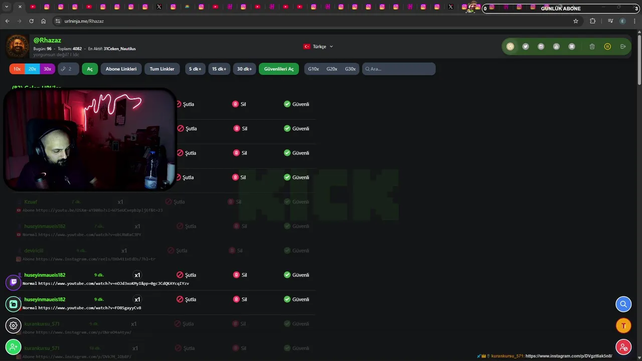642x361 pixels.
Task: Toggle the yellow pause button
Action: tap(607, 47)
